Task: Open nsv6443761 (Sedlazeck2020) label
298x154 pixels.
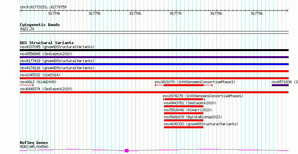Action: [x=190, y=103]
